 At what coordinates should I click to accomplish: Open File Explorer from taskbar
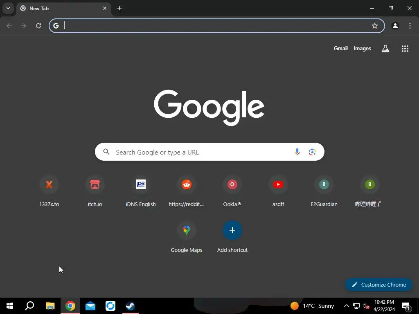(x=50, y=306)
